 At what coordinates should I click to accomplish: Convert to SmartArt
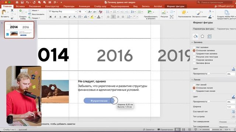(150, 15)
